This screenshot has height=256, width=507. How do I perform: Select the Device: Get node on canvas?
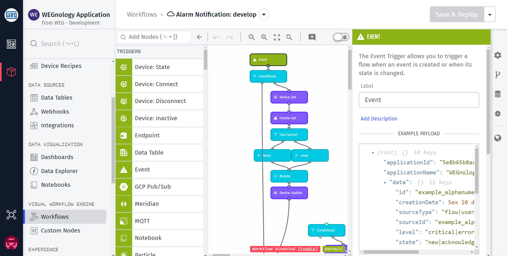tap(289, 97)
